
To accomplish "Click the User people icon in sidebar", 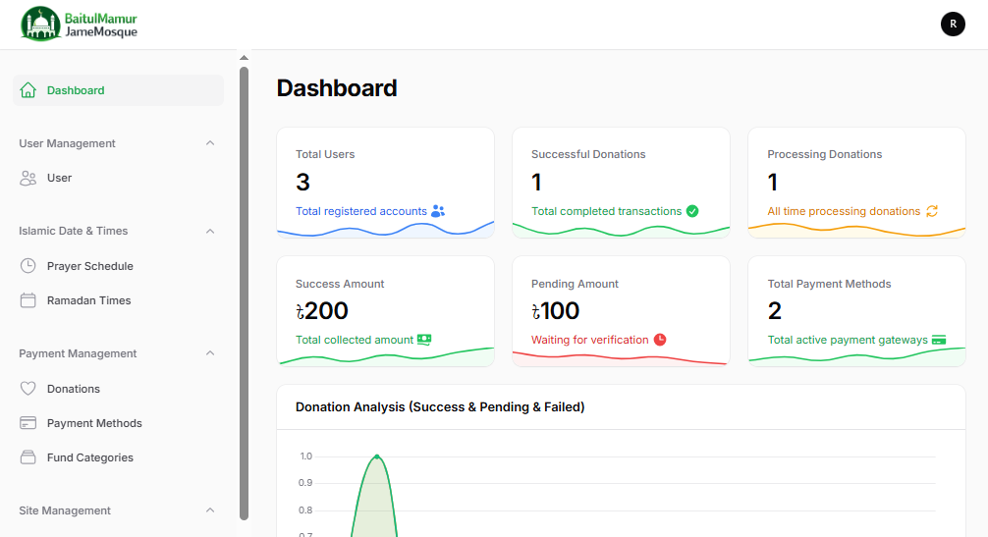I will [28, 178].
